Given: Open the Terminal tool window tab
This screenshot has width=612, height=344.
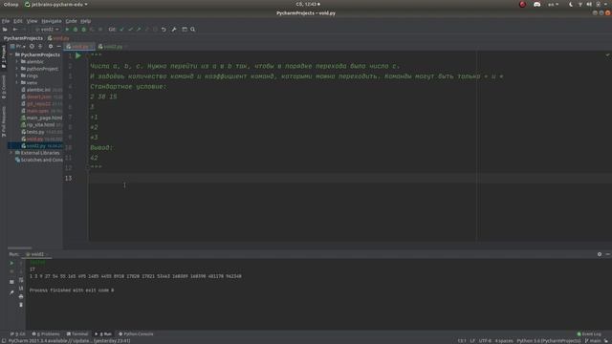Looking at the screenshot, I should pyautogui.click(x=77, y=333).
